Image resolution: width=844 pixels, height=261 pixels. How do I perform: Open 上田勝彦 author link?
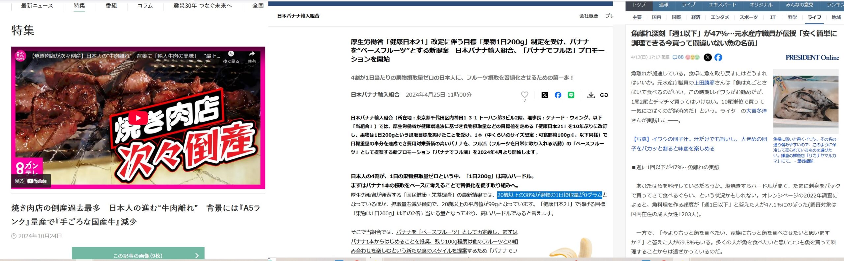(x=704, y=83)
